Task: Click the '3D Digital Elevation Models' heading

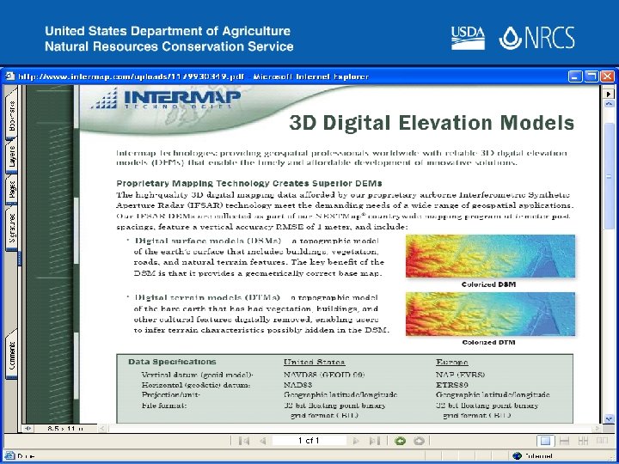Action: pyautogui.click(x=432, y=123)
